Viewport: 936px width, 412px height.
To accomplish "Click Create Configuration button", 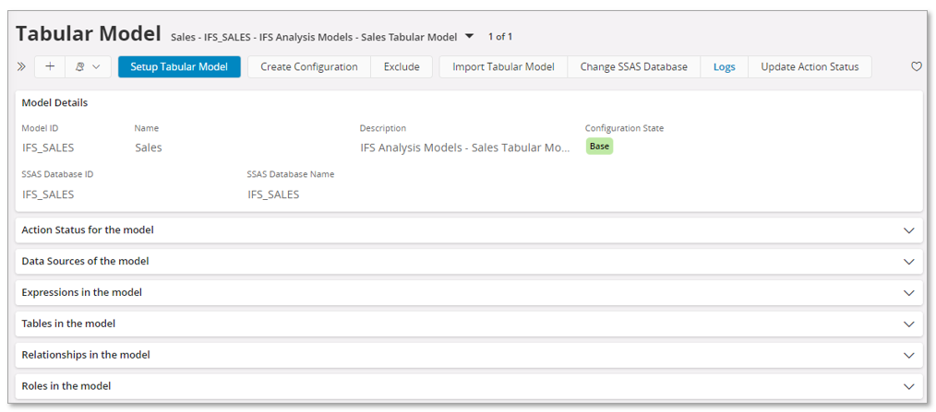I will pyautogui.click(x=308, y=67).
